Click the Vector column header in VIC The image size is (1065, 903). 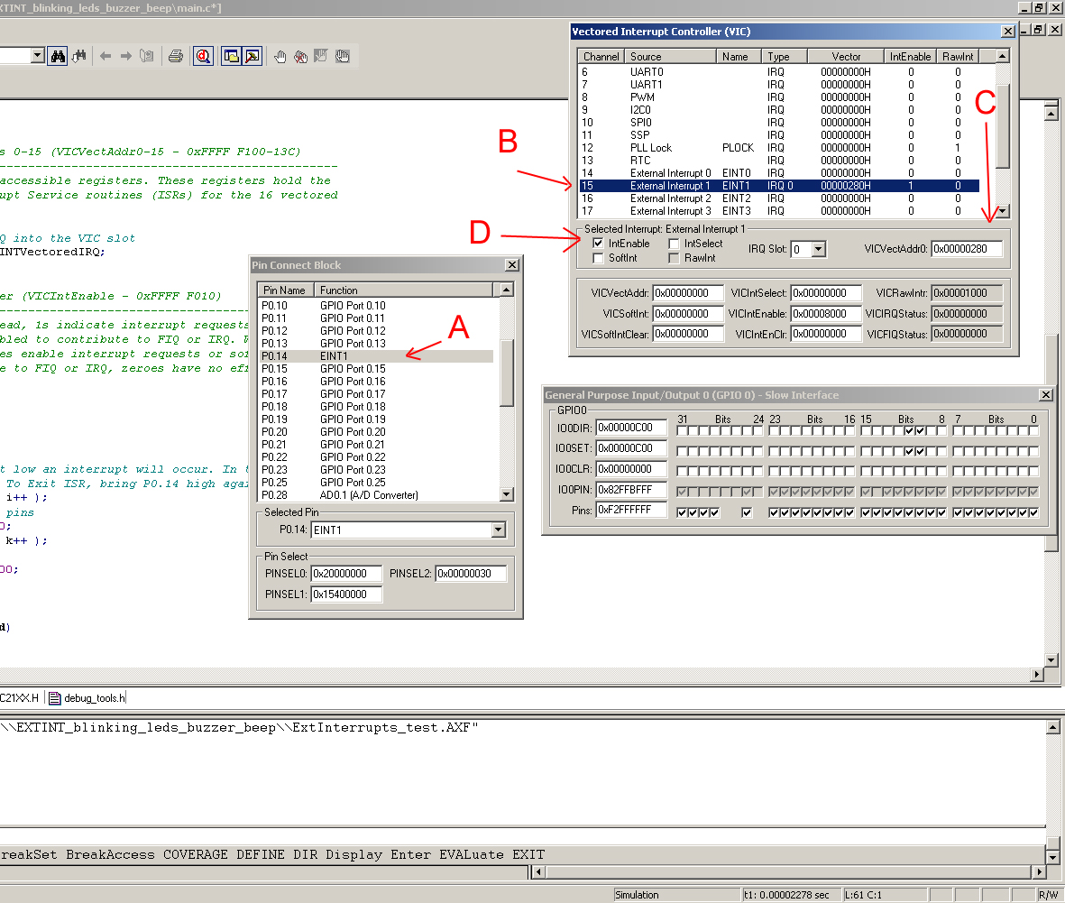[x=846, y=57]
